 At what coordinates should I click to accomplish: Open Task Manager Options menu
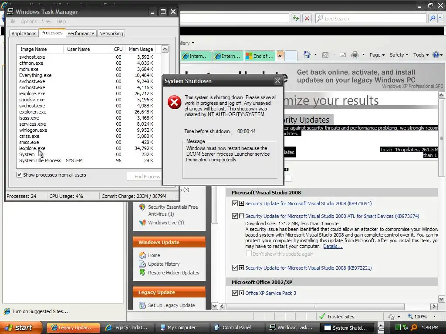click(x=29, y=21)
